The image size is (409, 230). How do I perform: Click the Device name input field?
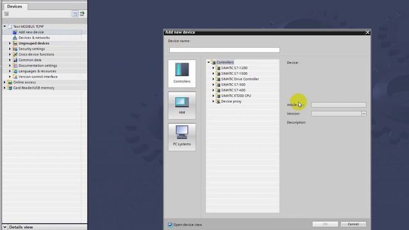[224, 50]
